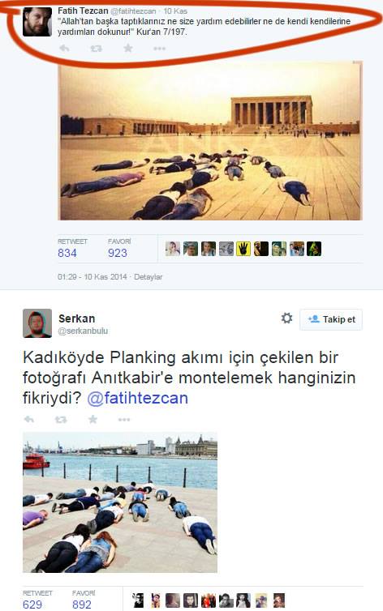View 834 retweets count of first tweet
The width and height of the screenshot is (383, 611).
(67, 253)
